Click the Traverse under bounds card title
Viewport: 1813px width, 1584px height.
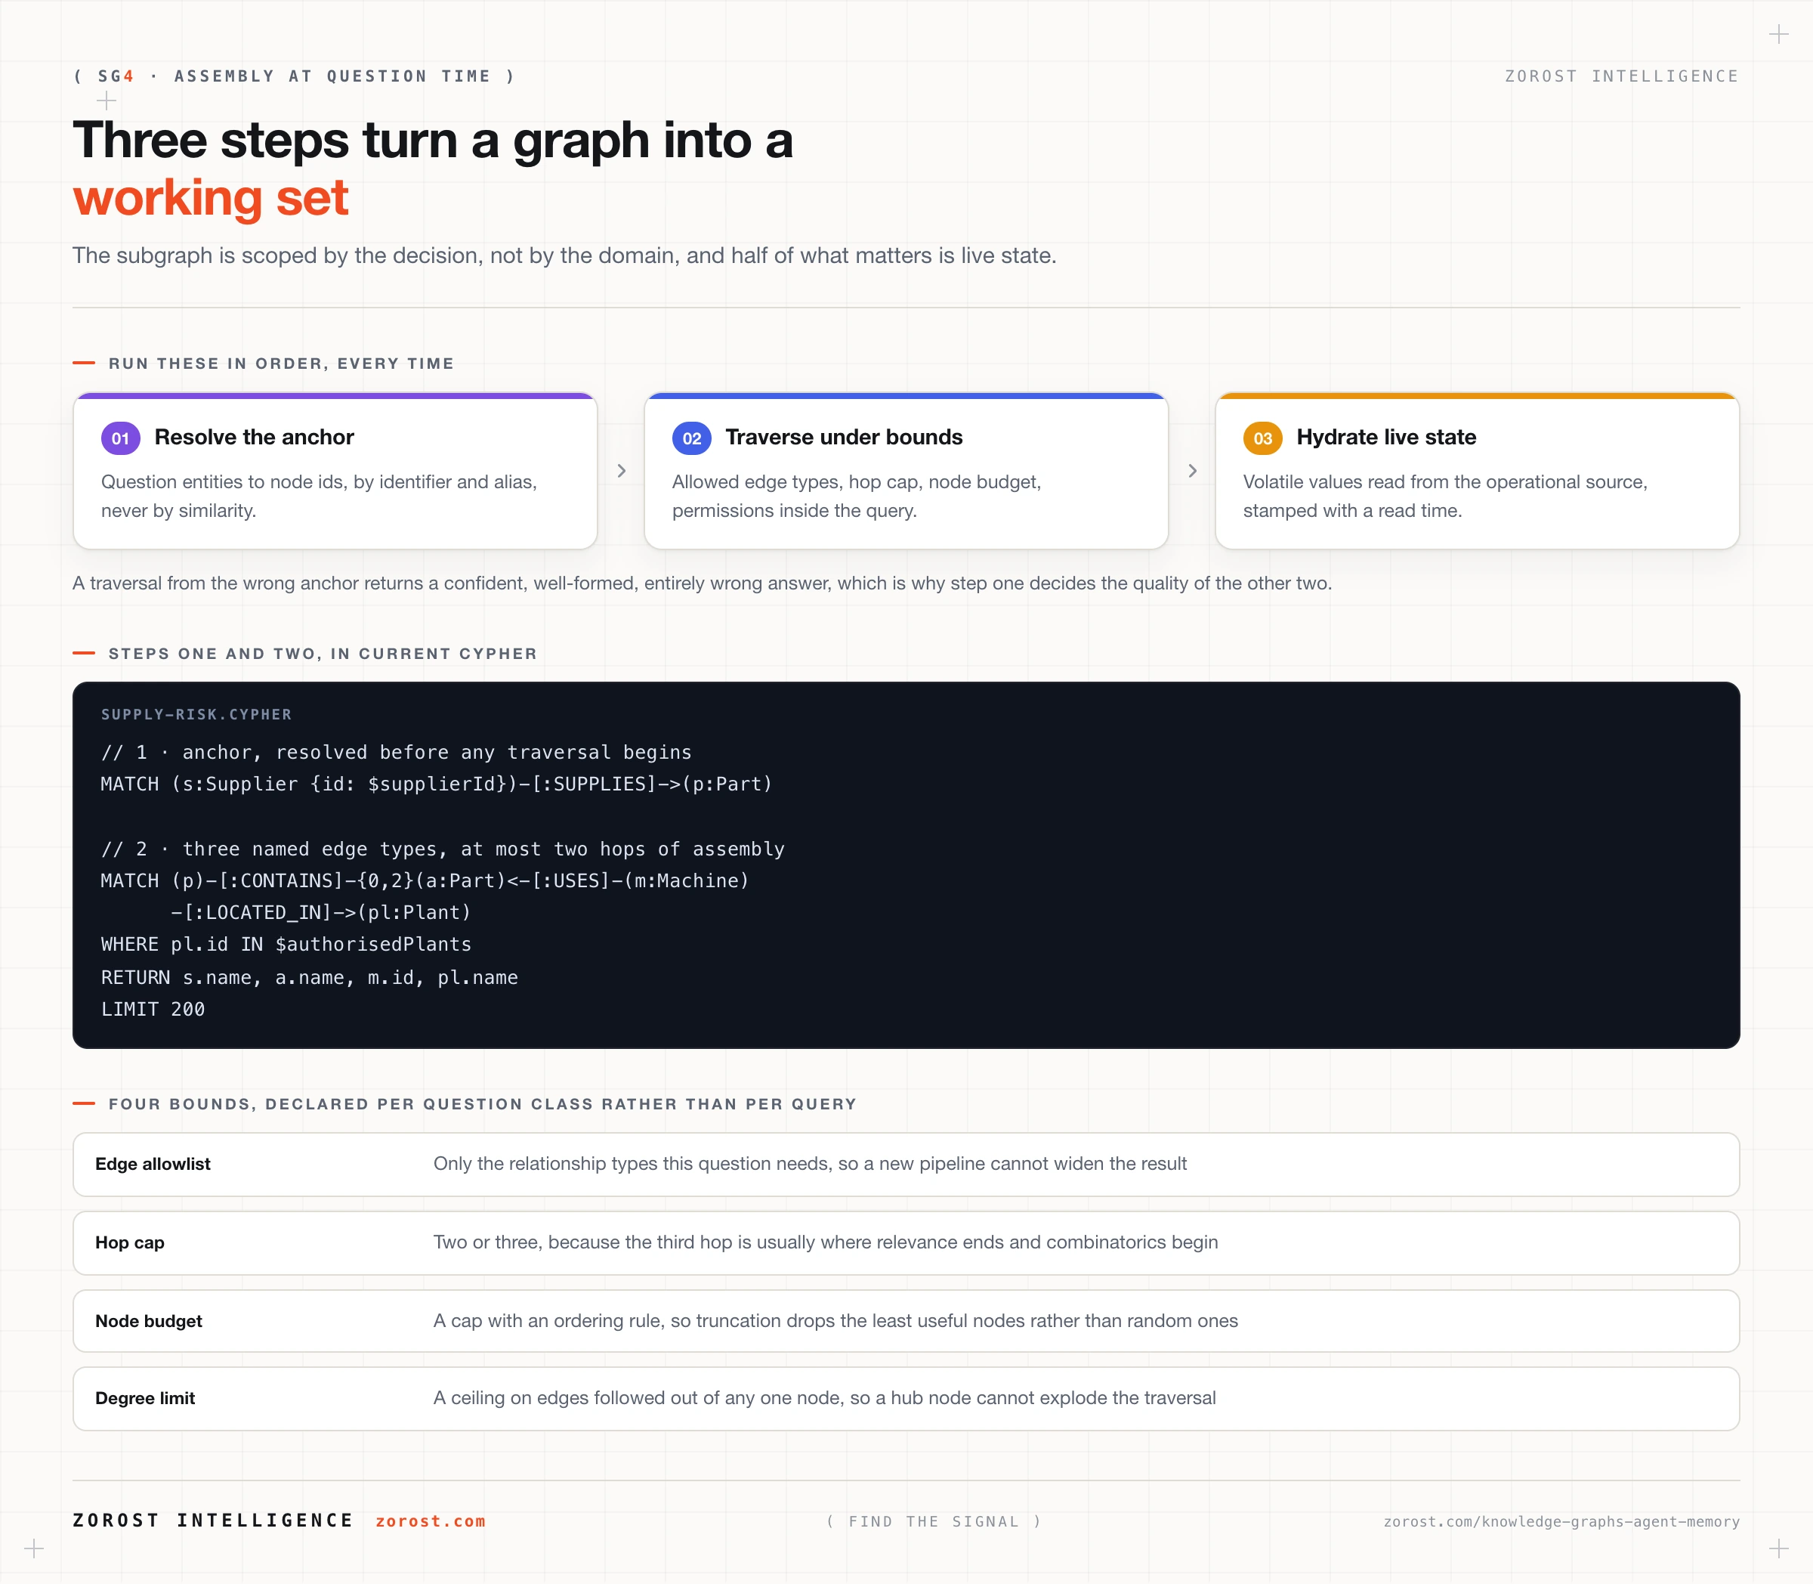pyautogui.click(x=844, y=438)
